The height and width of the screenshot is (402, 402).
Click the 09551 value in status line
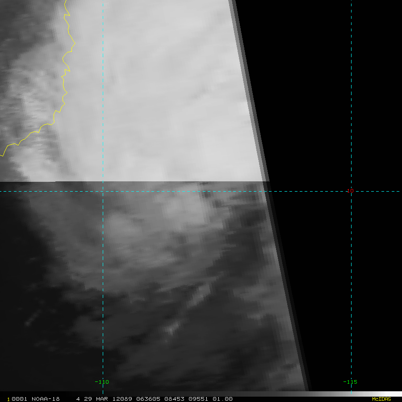click(x=198, y=399)
